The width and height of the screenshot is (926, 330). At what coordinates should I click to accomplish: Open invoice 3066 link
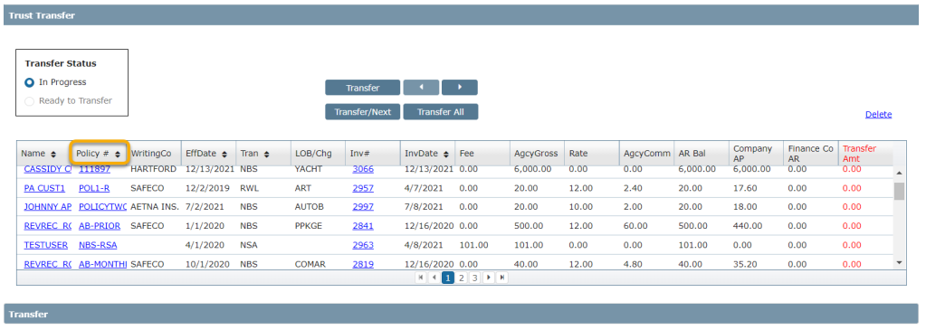(x=363, y=169)
